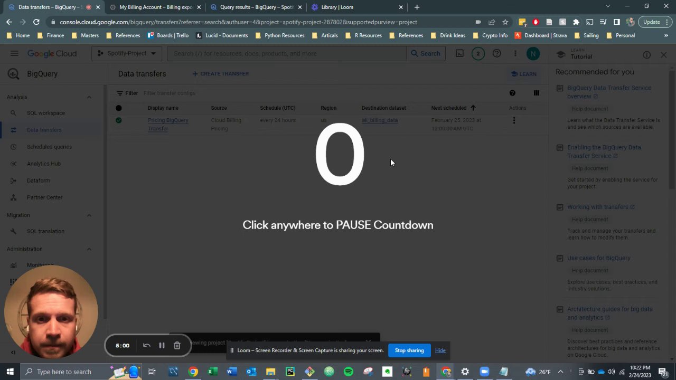Click the LEARN button
The height and width of the screenshot is (380, 676).
click(524, 74)
